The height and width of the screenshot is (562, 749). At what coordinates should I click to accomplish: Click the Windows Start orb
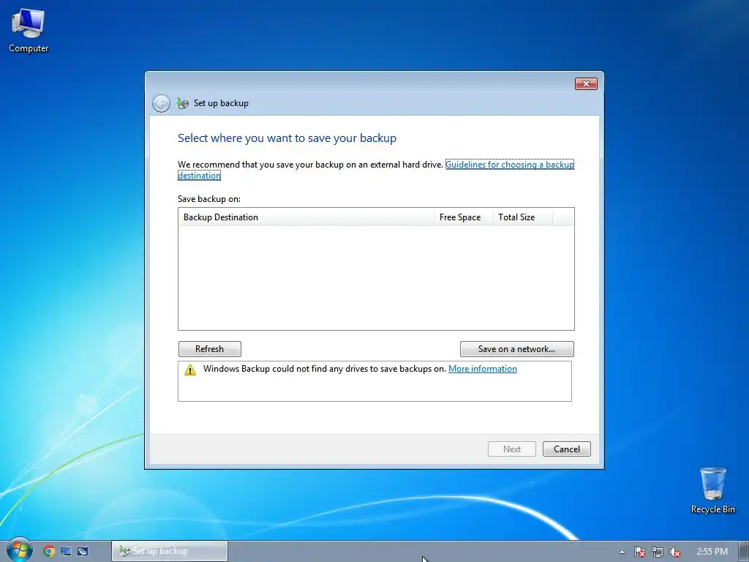(20, 550)
